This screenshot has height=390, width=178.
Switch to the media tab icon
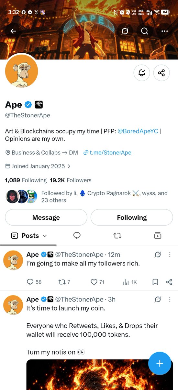click(158, 236)
